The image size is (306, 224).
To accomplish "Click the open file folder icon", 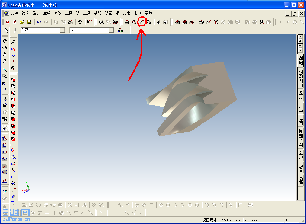I will pyautogui.click(x=22, y=22).
